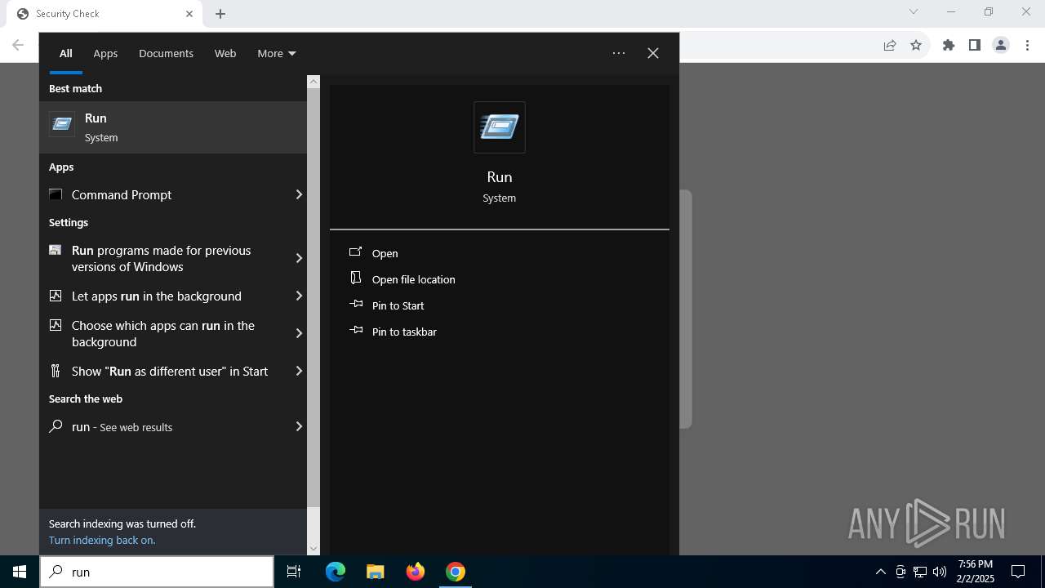Open a new Chrome tab
This screenshot has width=1045, height=588.
pos(220,14)
